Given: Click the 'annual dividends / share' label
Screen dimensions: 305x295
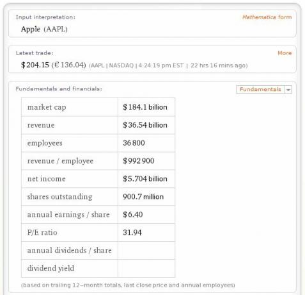Looking at the screenshot, I should (70, 250).
